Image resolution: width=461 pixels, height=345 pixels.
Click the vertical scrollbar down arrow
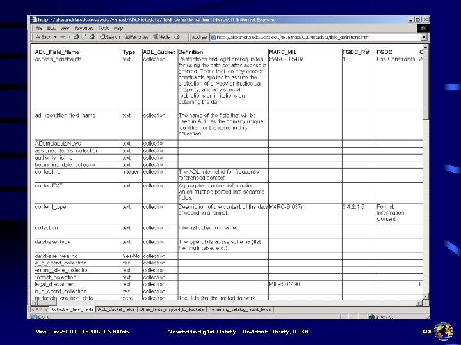point(425,297)
